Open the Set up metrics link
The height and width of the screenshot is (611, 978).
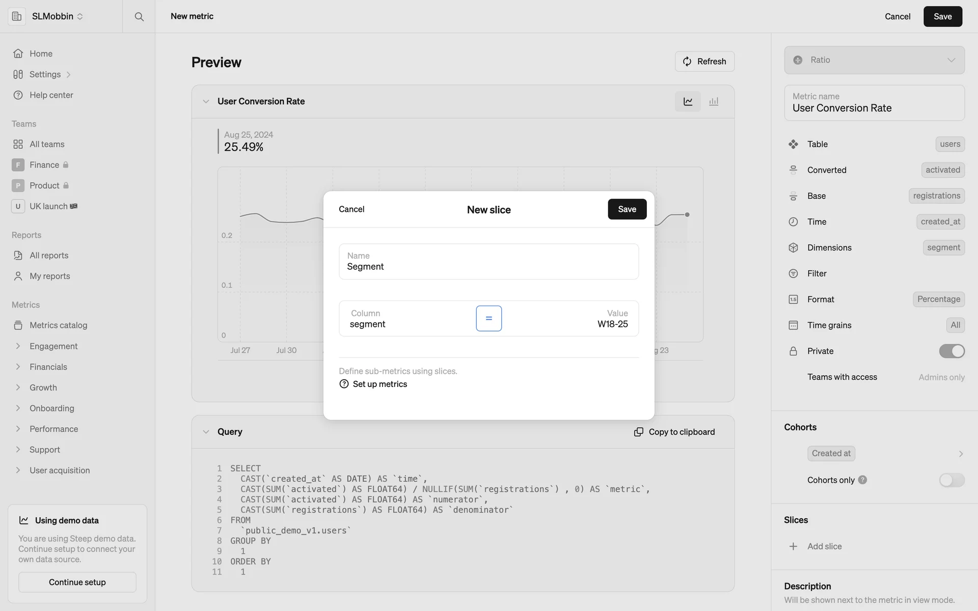click(x=379, y=384)
